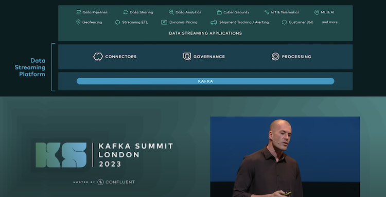
Task: Click the 'Geofencing' text
Action: [x=92, y=23]
